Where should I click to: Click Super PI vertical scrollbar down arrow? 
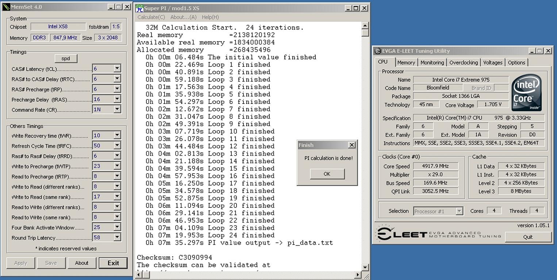[365, 267]
